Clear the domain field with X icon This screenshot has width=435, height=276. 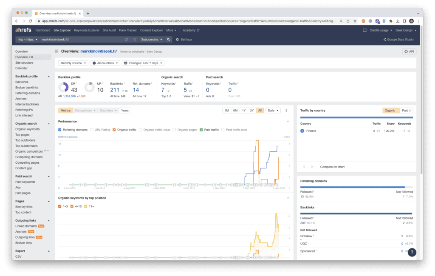click(135, 40)
